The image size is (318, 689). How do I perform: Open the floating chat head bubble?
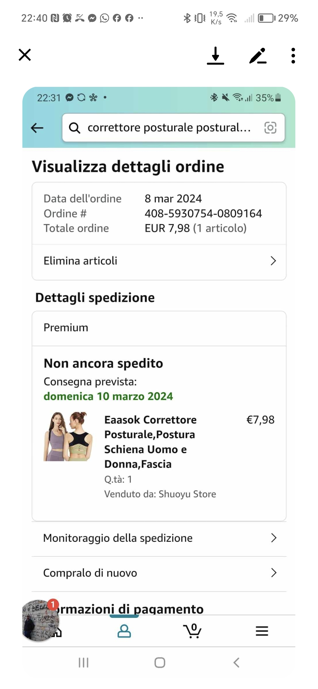click(41, 620)
